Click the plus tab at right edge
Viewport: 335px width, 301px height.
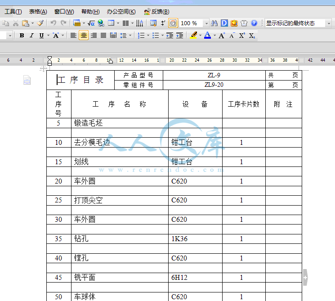(x=305, y=278)
